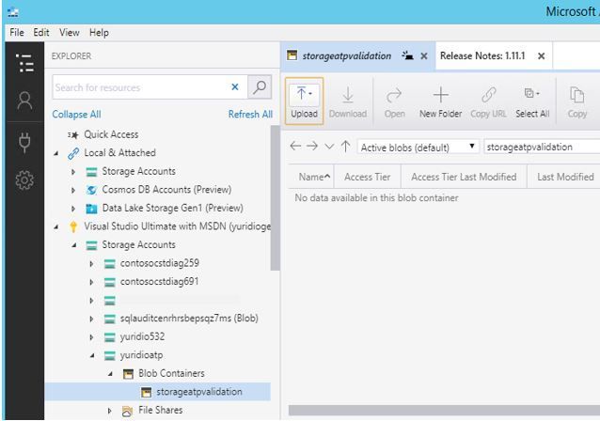
Task: Expand the contosocstdiag691 account
Action: [x=91, y=282]
